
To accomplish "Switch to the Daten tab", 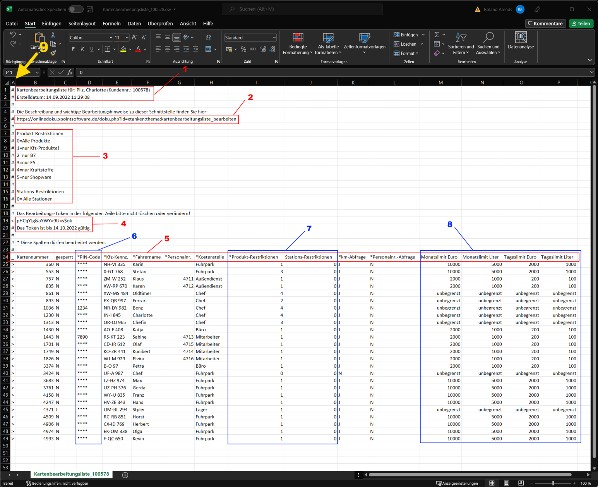I will [134, 24].
